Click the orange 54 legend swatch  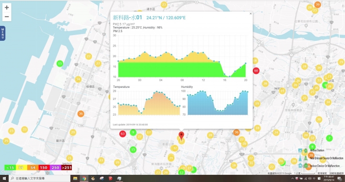point(33,168)
